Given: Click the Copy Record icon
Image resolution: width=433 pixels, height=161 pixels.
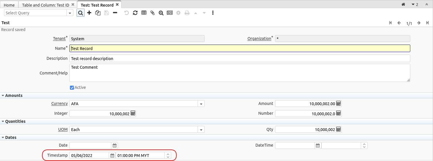Looking at the screenshot, I should point(98,13).
